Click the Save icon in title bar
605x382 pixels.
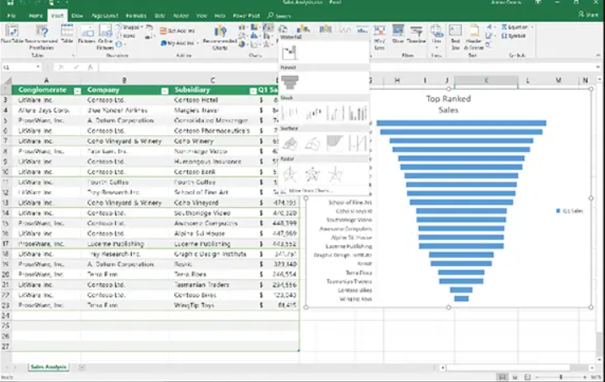[10, 3]
